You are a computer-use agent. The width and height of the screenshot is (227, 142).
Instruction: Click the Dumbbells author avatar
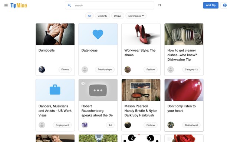42,70
